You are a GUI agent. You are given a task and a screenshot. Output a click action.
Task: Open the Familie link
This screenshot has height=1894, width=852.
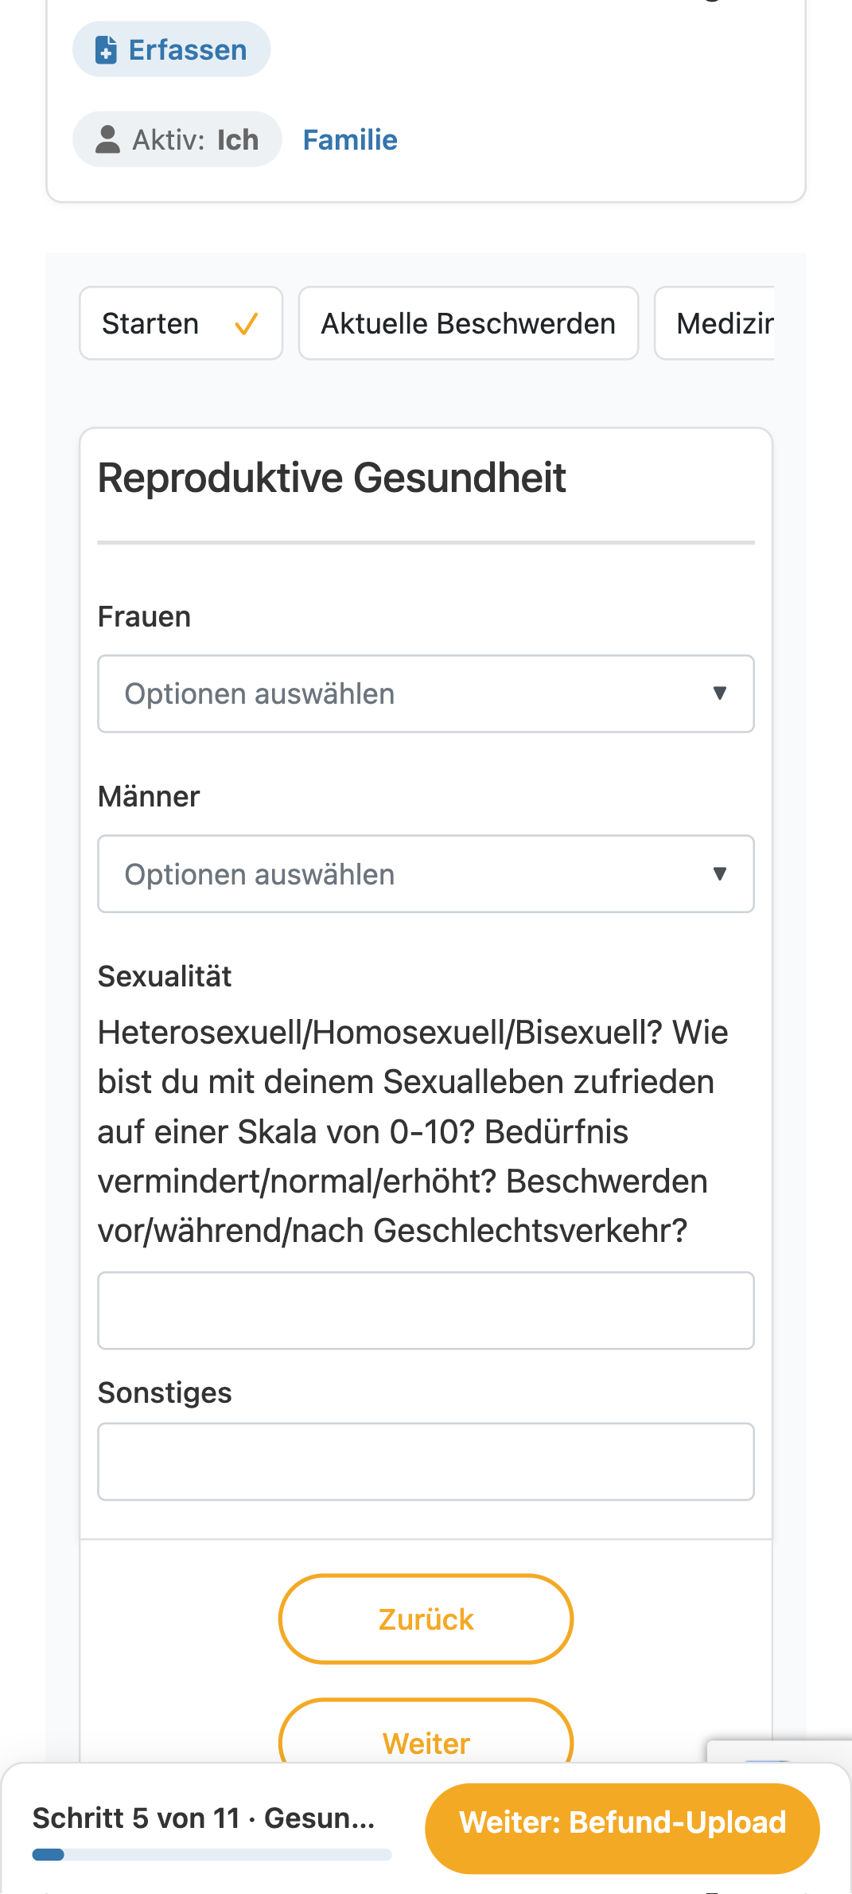[x=350, y=140]
